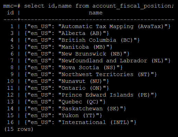
Task: Click the Nova Scotia (NS) entry
Action: coord(90,67)
